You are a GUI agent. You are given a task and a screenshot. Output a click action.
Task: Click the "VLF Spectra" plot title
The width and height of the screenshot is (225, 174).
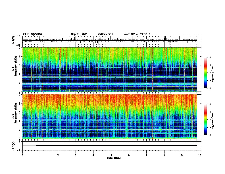click(x=32, y=34)
